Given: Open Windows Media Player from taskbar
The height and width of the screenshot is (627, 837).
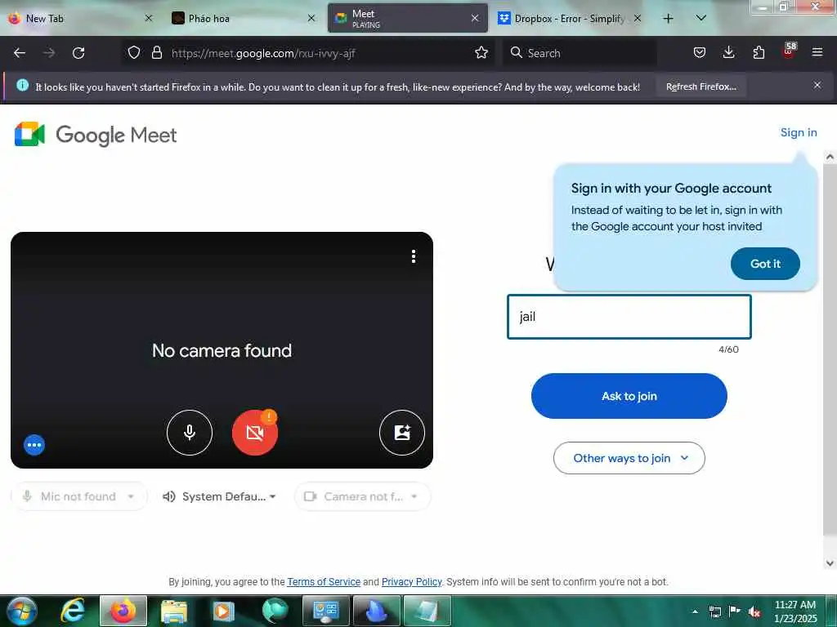Looking at the screenshot, I should click(224, 611).
